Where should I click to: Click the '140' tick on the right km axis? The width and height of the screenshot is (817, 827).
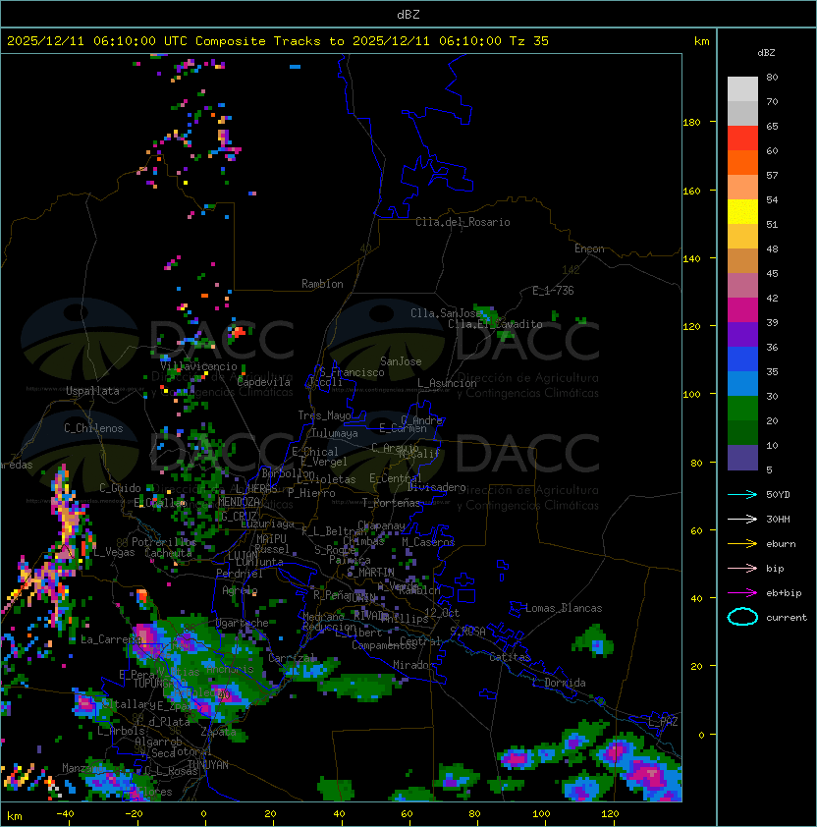click(x=691, y=259)
